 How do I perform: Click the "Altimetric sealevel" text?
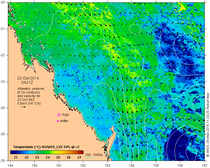(31, 89)
